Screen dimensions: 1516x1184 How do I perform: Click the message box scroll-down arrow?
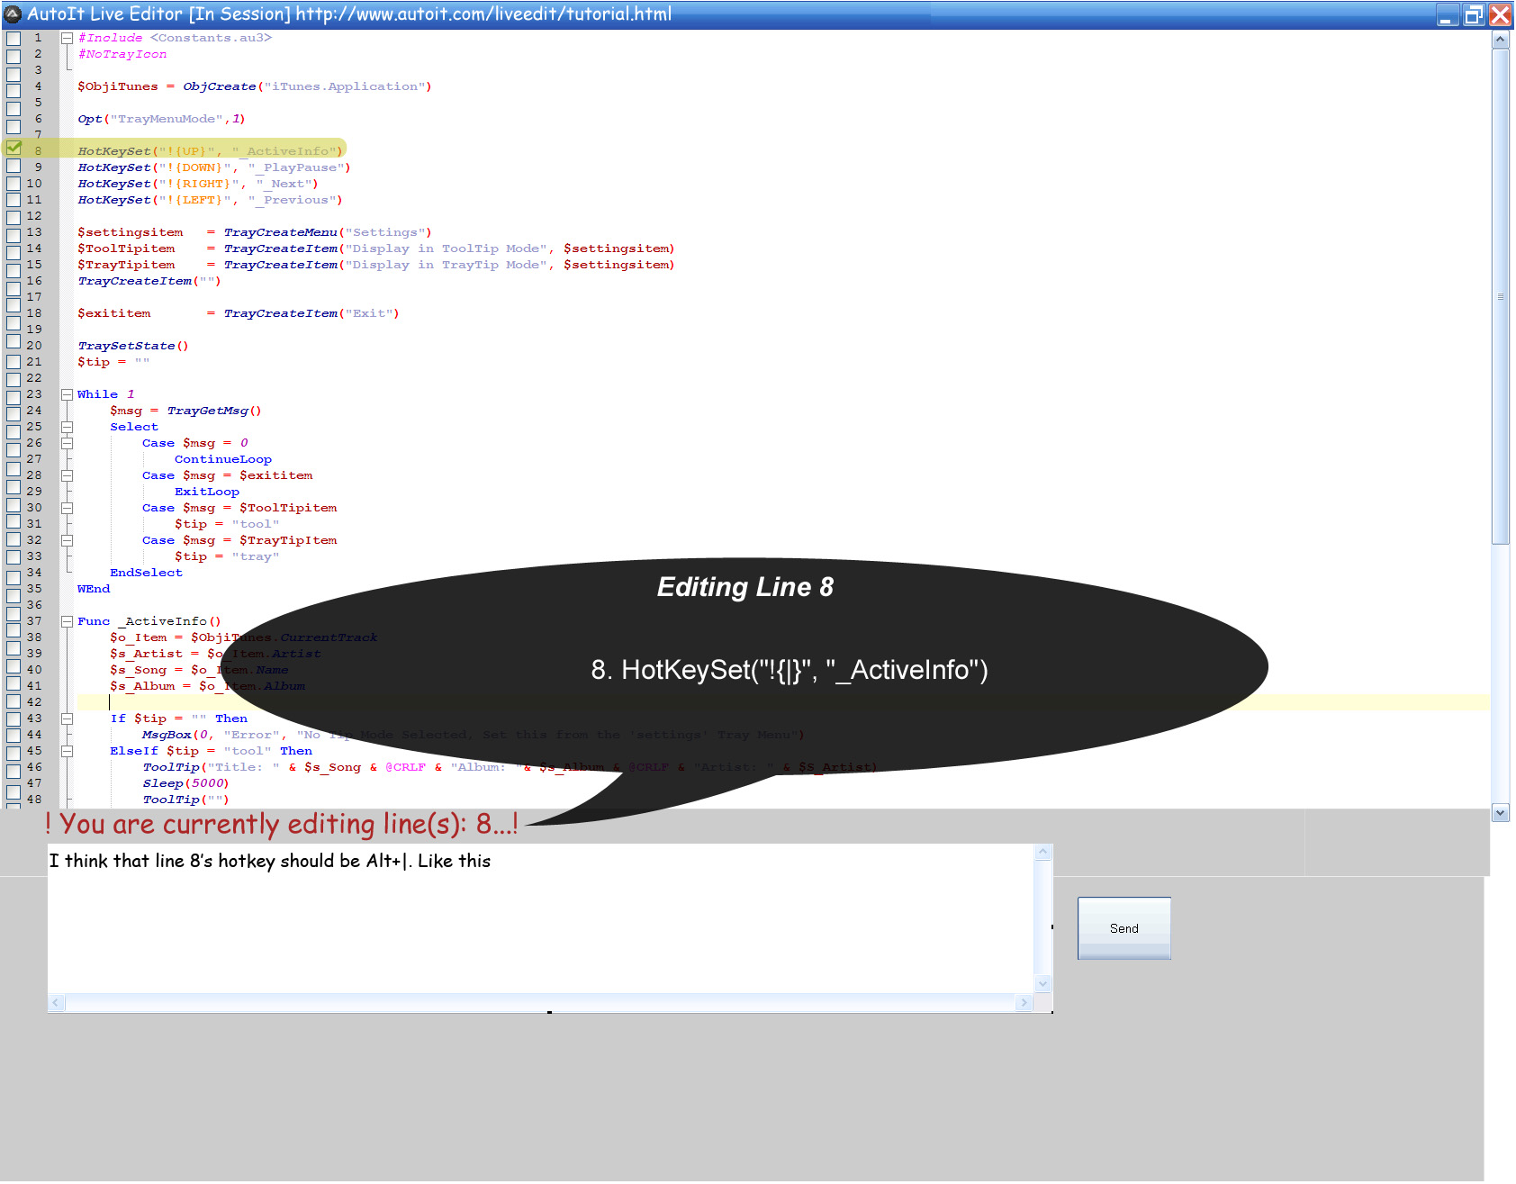(x=1043, y=984)
